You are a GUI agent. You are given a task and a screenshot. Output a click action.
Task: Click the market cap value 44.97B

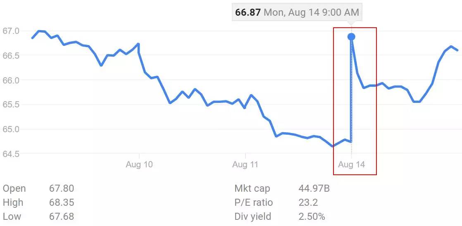point(314,189)
